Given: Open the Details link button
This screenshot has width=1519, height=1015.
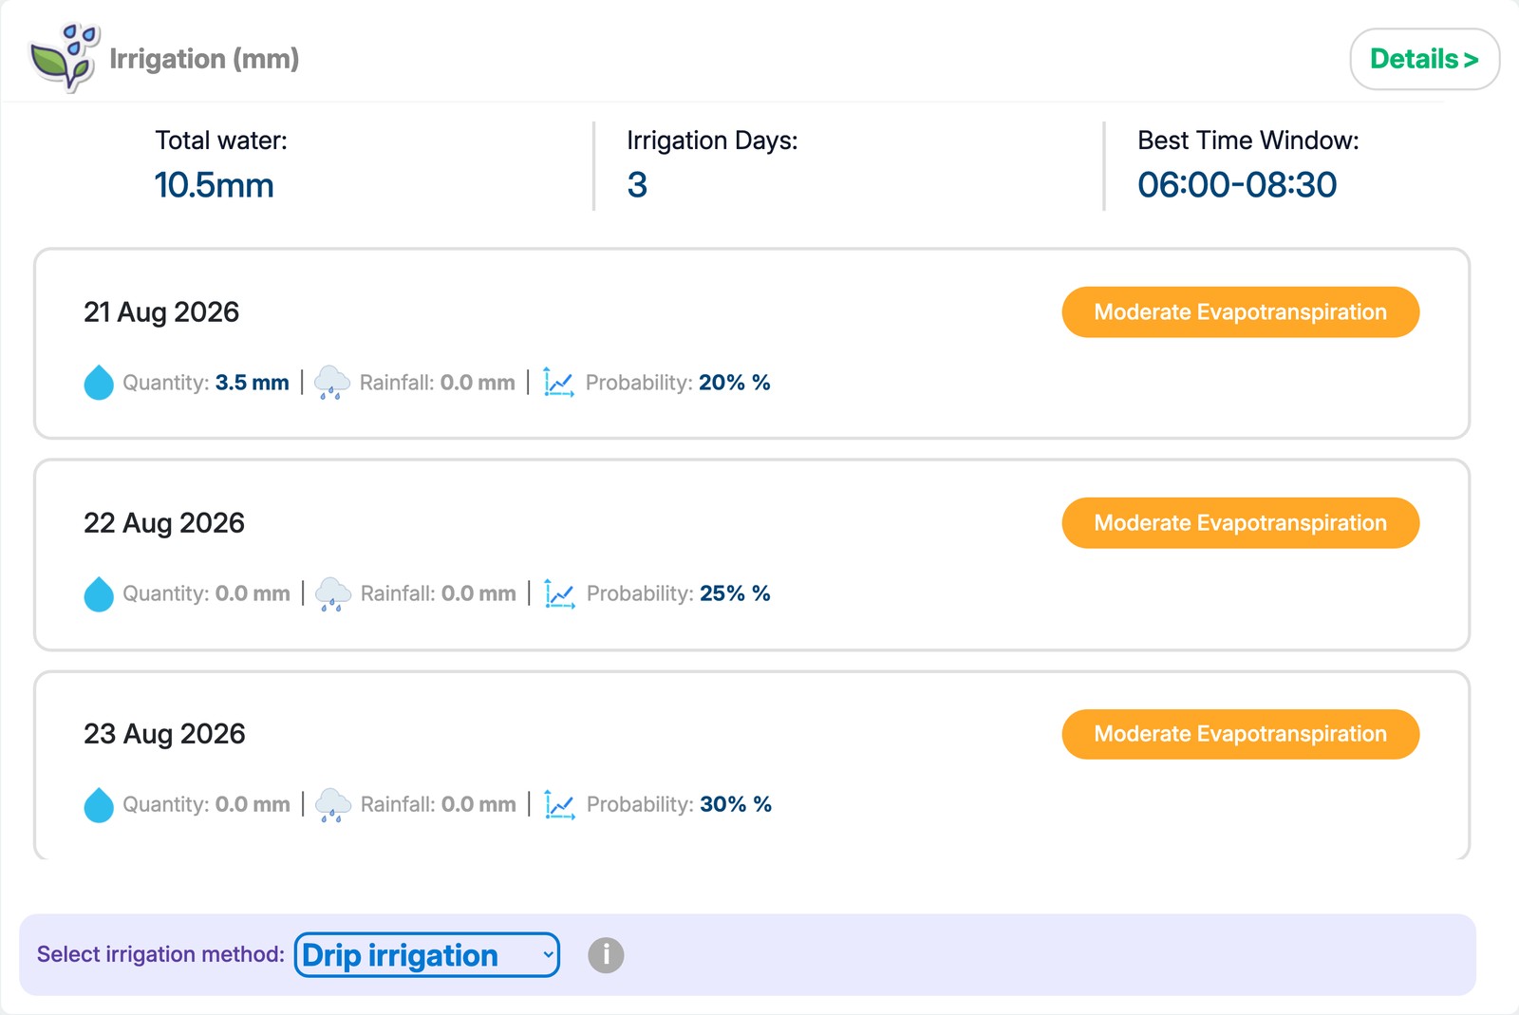Looking at the screenshot, I should [1425, 59].
